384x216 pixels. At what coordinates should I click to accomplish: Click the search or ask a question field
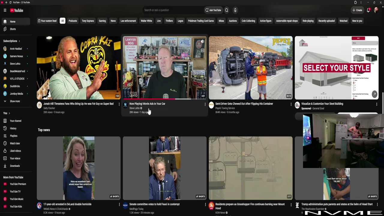[x=173, y=10]
